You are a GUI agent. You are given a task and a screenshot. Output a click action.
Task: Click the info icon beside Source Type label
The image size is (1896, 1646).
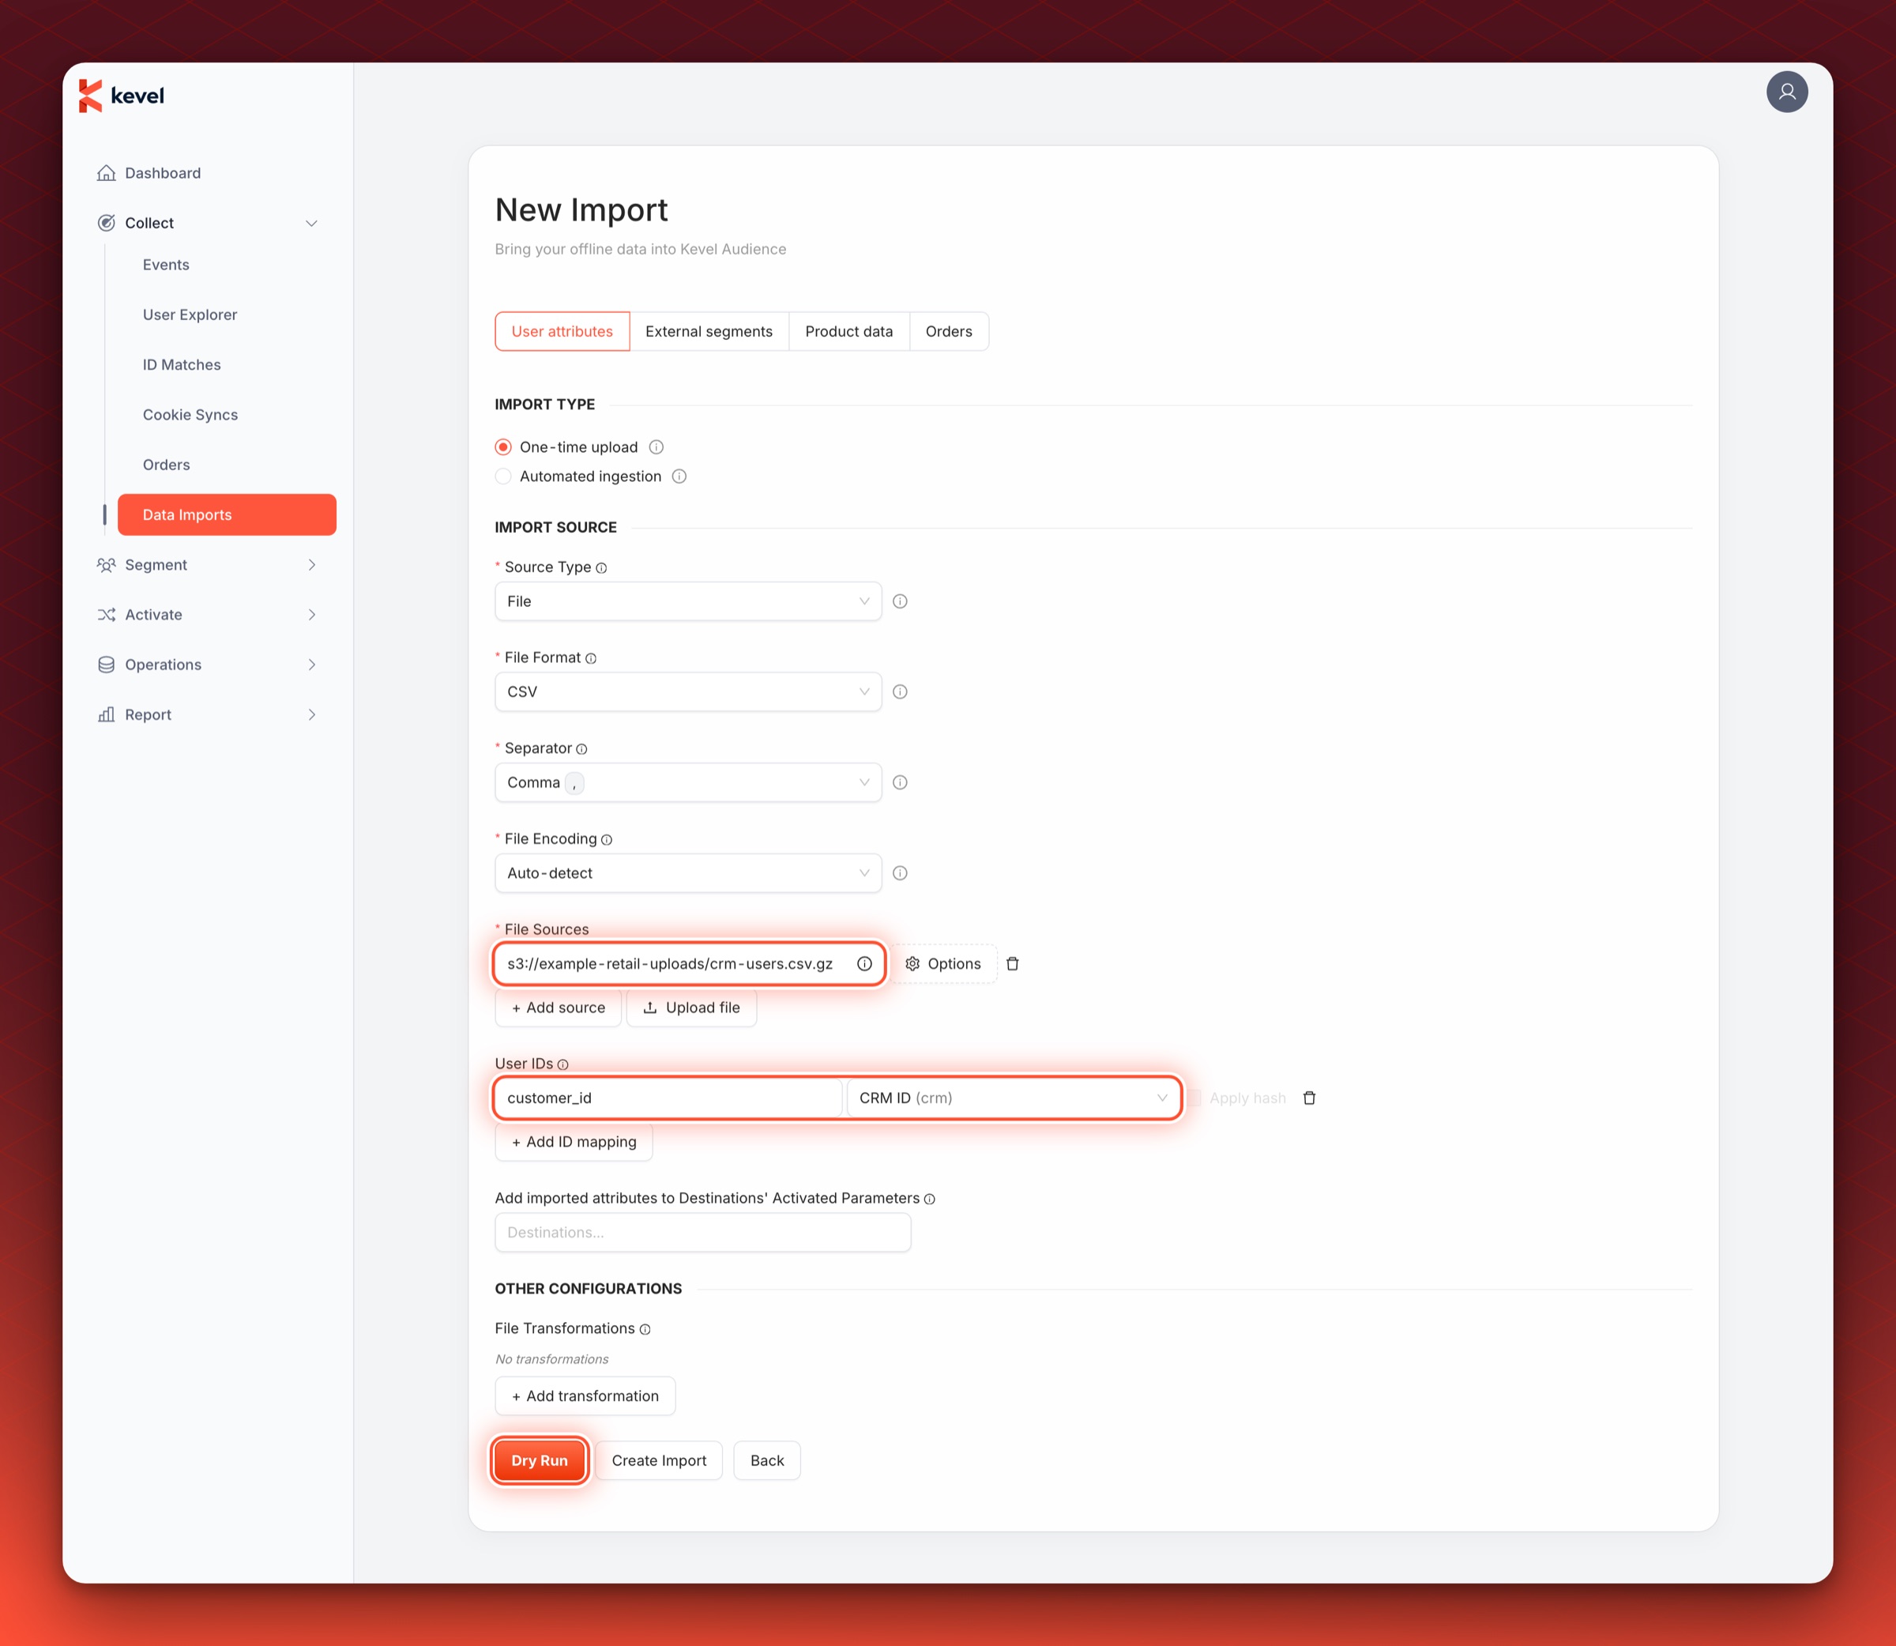[x=601, y=567]
